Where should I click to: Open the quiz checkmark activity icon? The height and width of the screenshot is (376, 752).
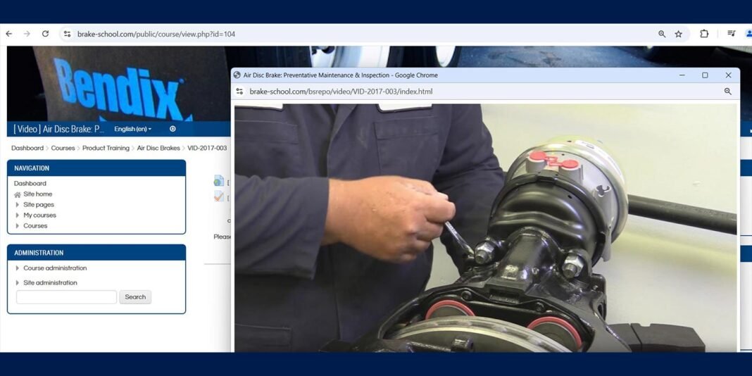click(219, 196)
